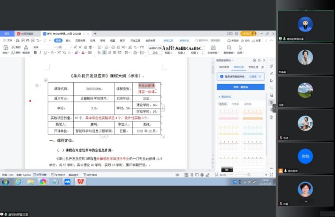This screenshot has height=217, width=336.
Task: Switch to the Page Layout ribbon tab
Action: click(80, 41)
